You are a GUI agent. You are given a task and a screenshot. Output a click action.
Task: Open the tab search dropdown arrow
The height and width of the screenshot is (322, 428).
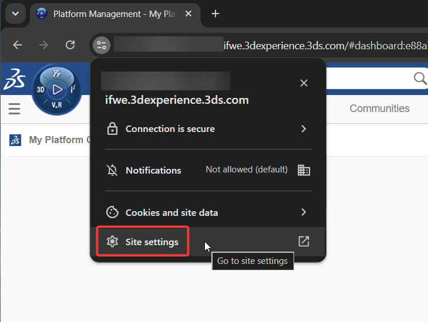click(x=16, y=13)
